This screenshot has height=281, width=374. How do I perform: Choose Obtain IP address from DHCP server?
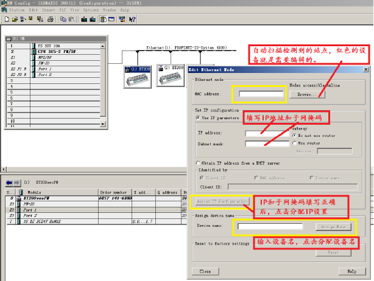[198, 163]
